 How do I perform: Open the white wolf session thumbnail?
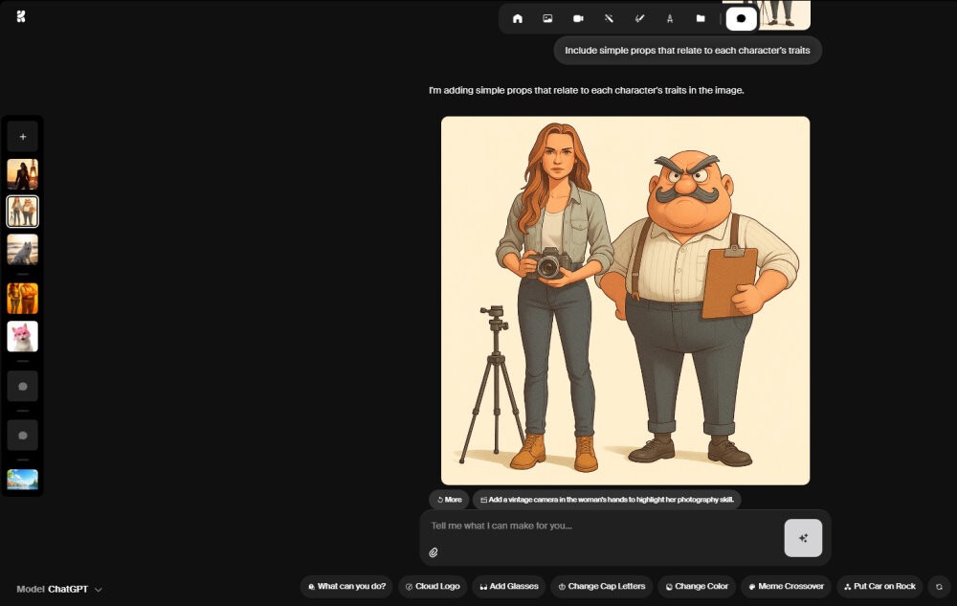coord(23,250)
